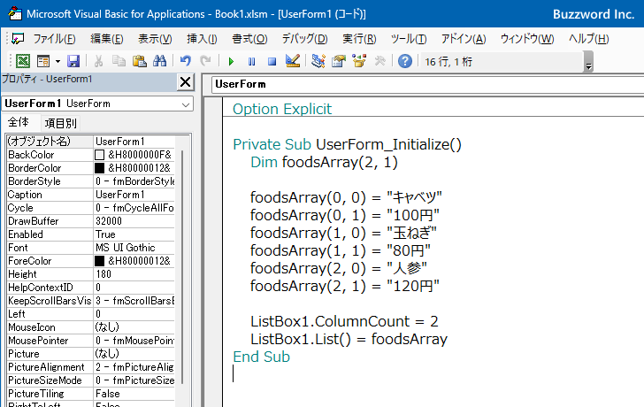Viewport: 644px width, 407px height.
Task: Switch to Microsoft Excel view icon
Action: pyautogui.click(x=23, y=61)
